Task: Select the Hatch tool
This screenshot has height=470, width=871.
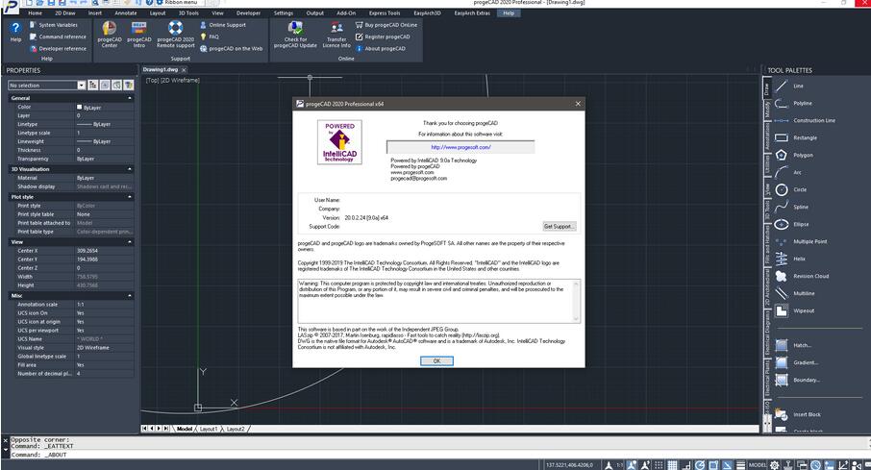Action: point(793,346)
